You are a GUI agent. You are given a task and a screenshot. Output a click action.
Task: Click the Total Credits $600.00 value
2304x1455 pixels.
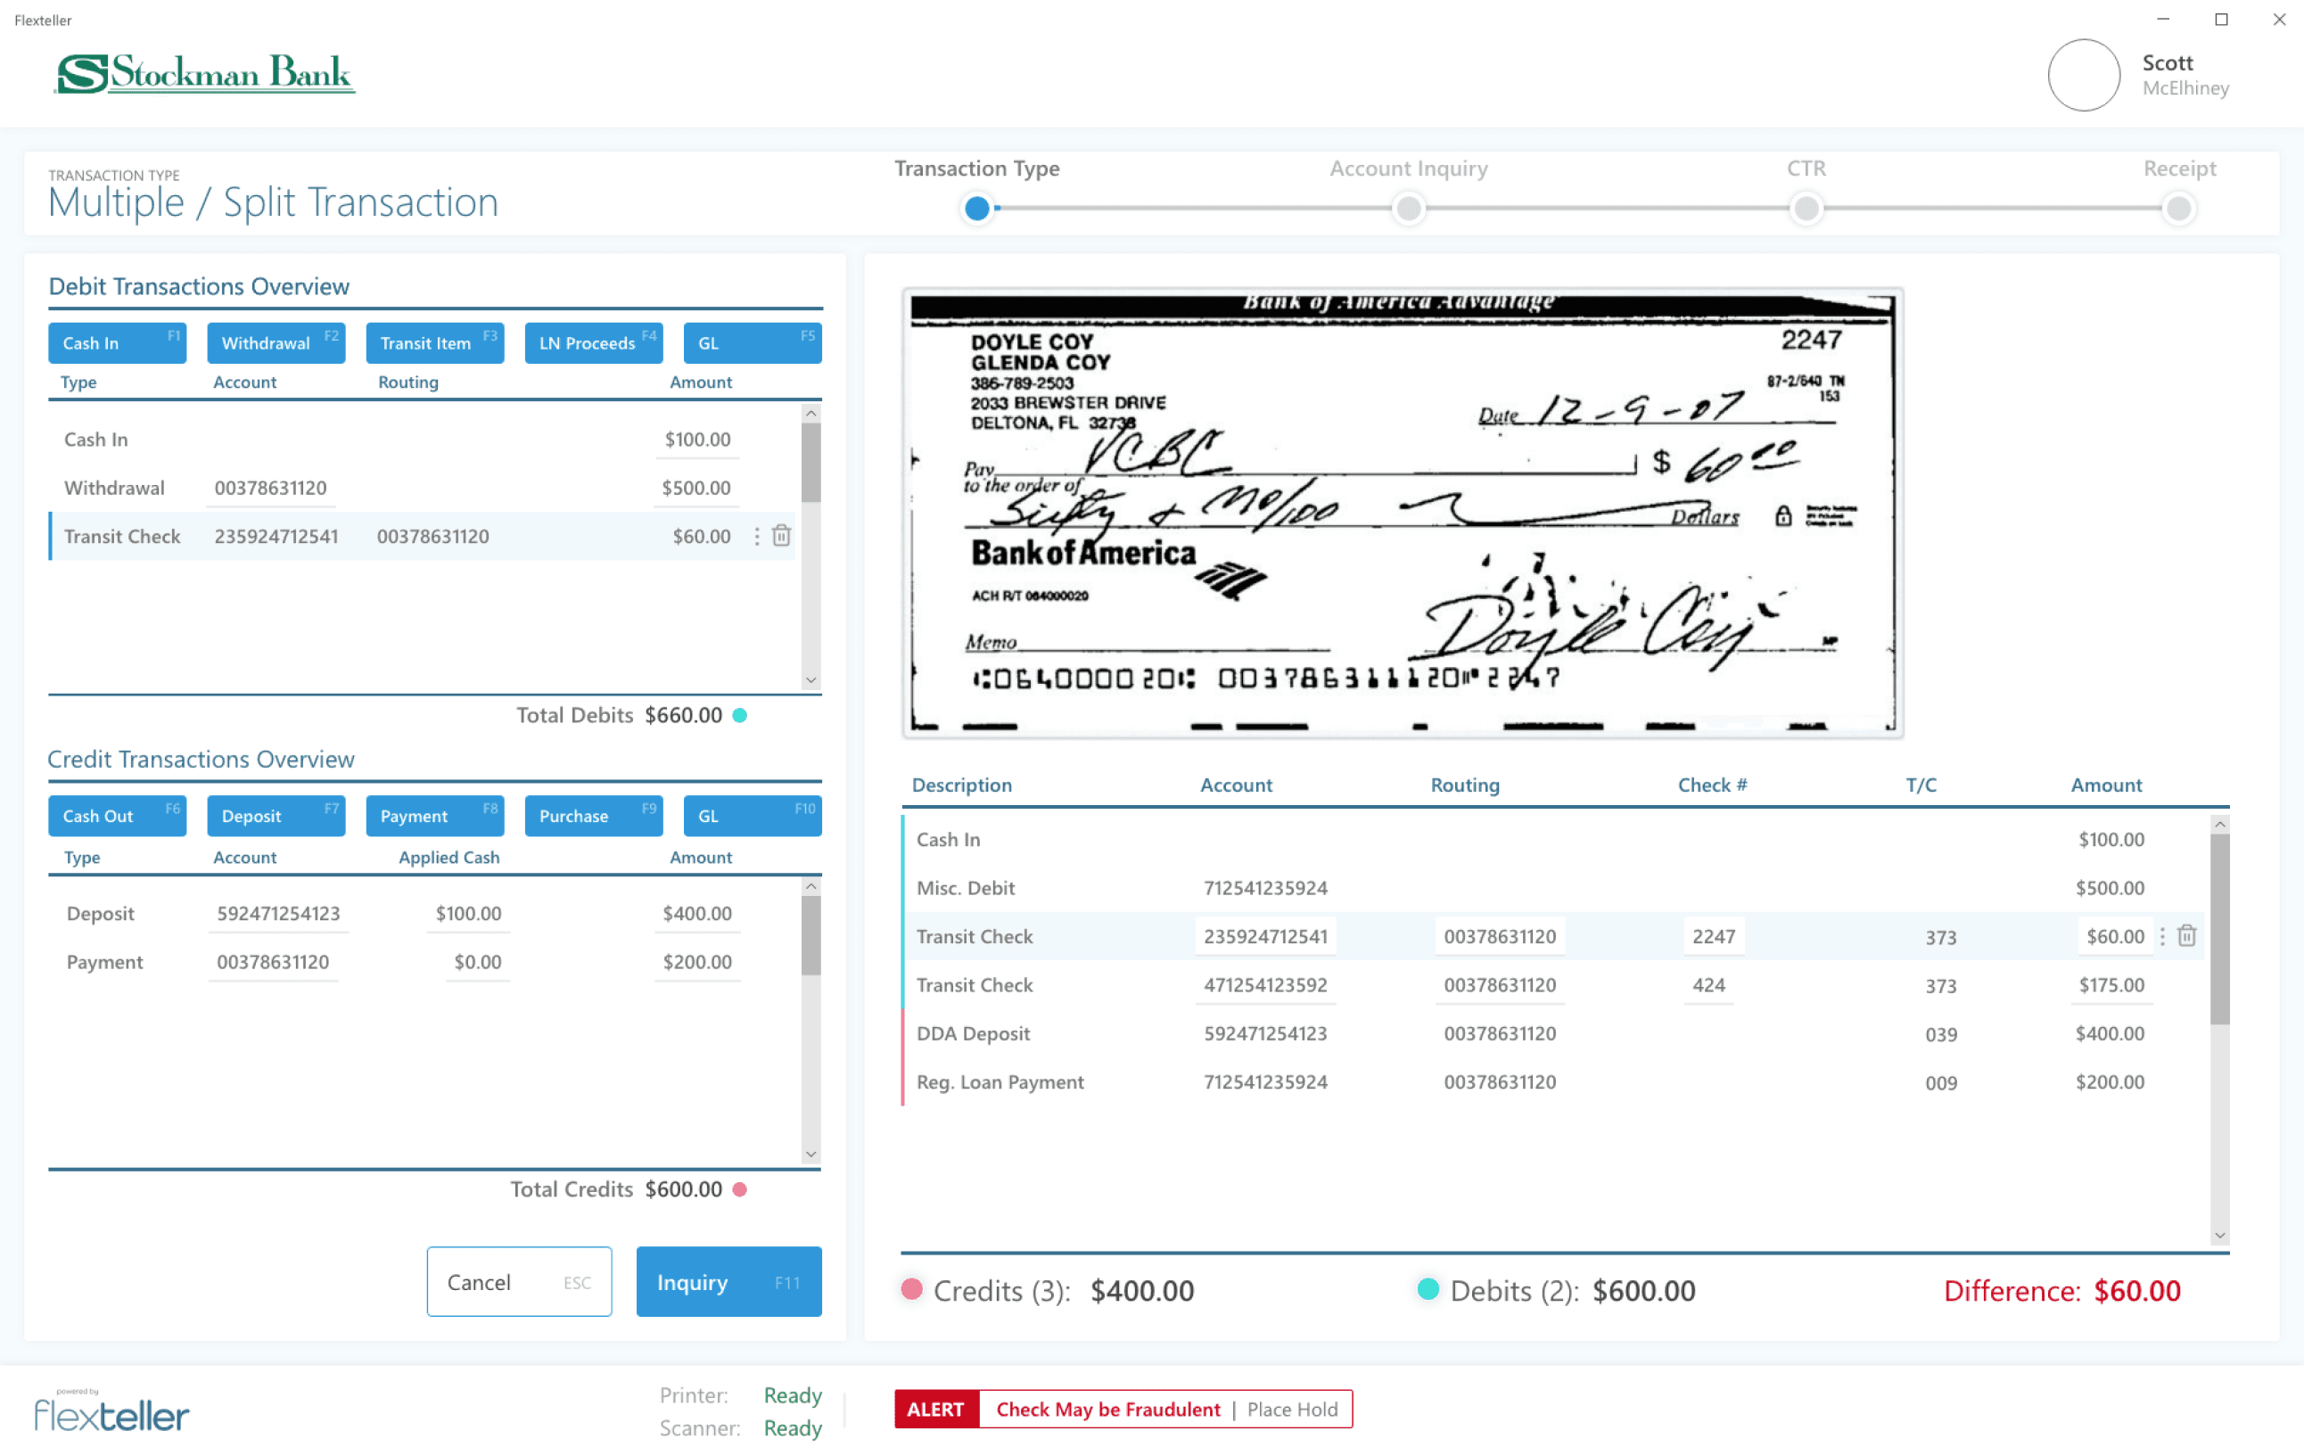[683, 1188]
